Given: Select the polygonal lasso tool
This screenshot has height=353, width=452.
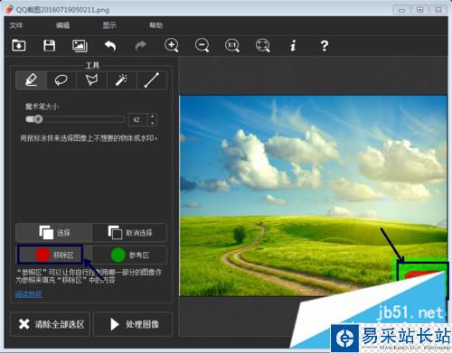Looking at the screenshot, I should [x=91, y=80].
